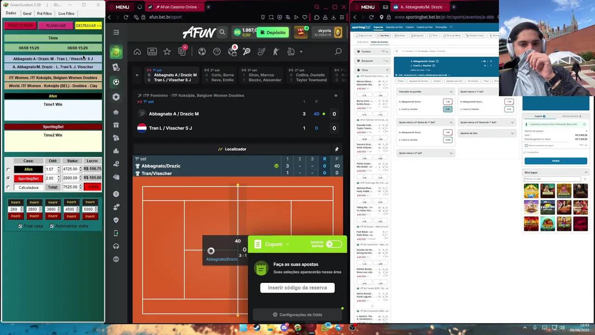This screenshot has height=335, width=595.
Task: Select the Counter-Strike esports icon
Action: 276,52
